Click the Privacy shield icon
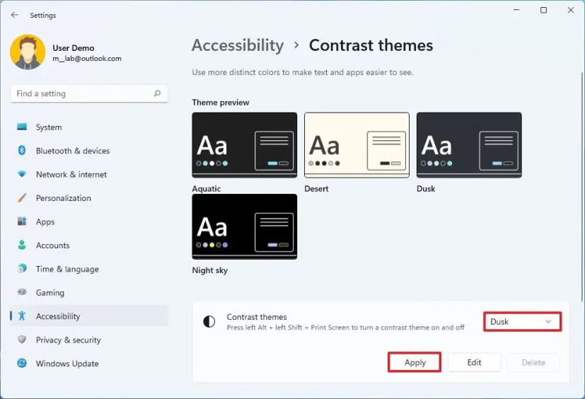 click(22, 340)
